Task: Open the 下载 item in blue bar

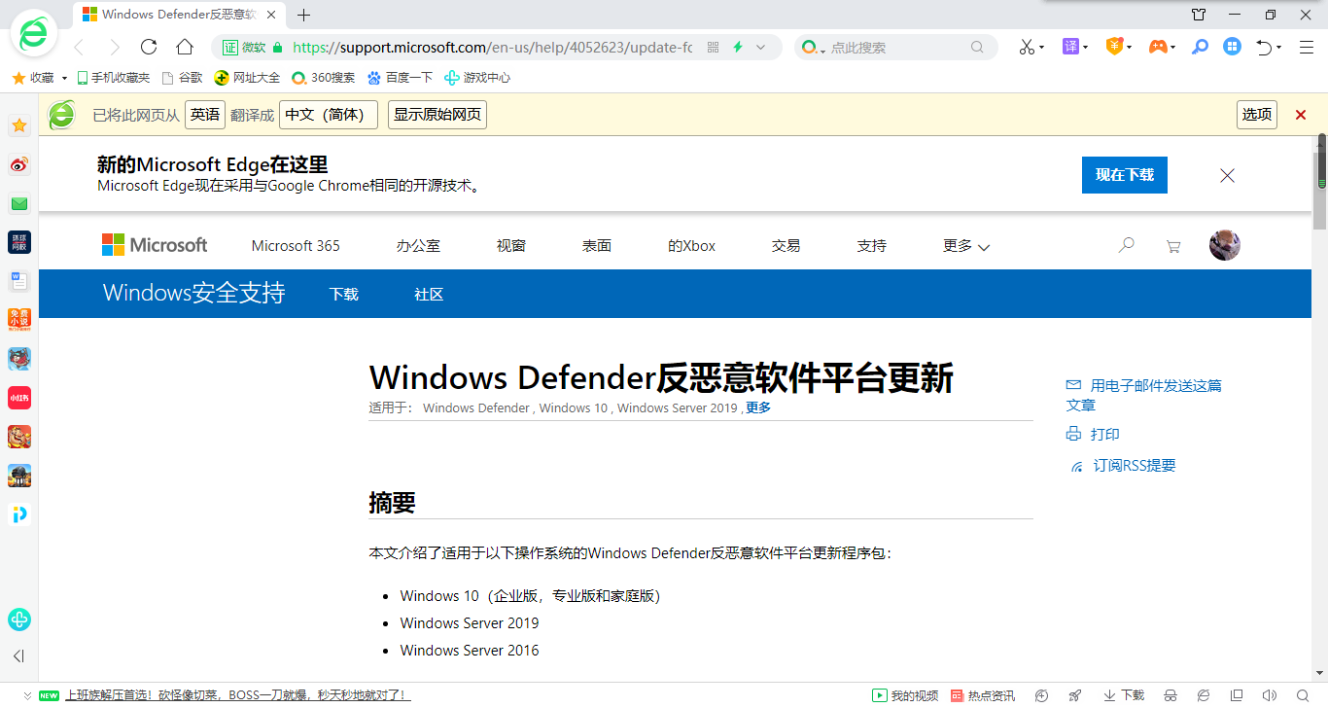Action: pyautogui.click(x=344, y=295)
